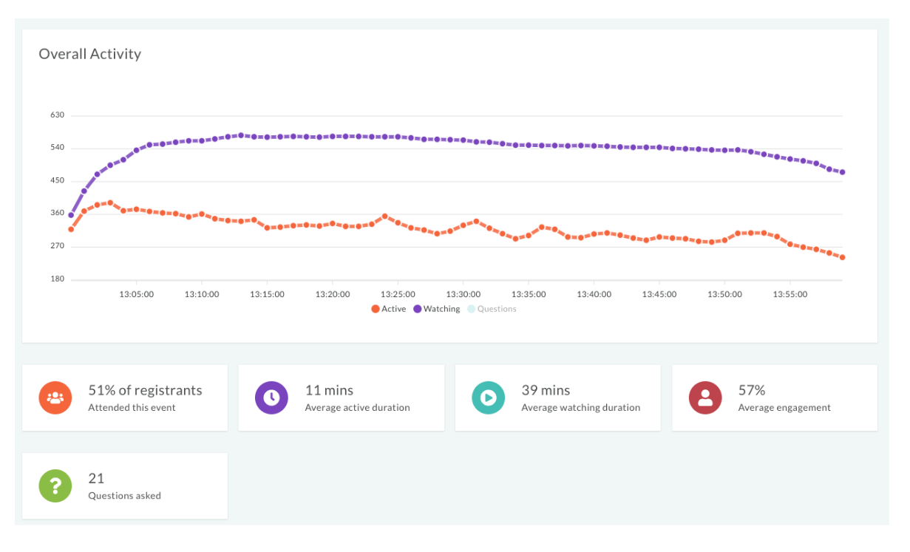
Task: Click the orange attendance percentage icon
Action: click(x=55, y=397)
